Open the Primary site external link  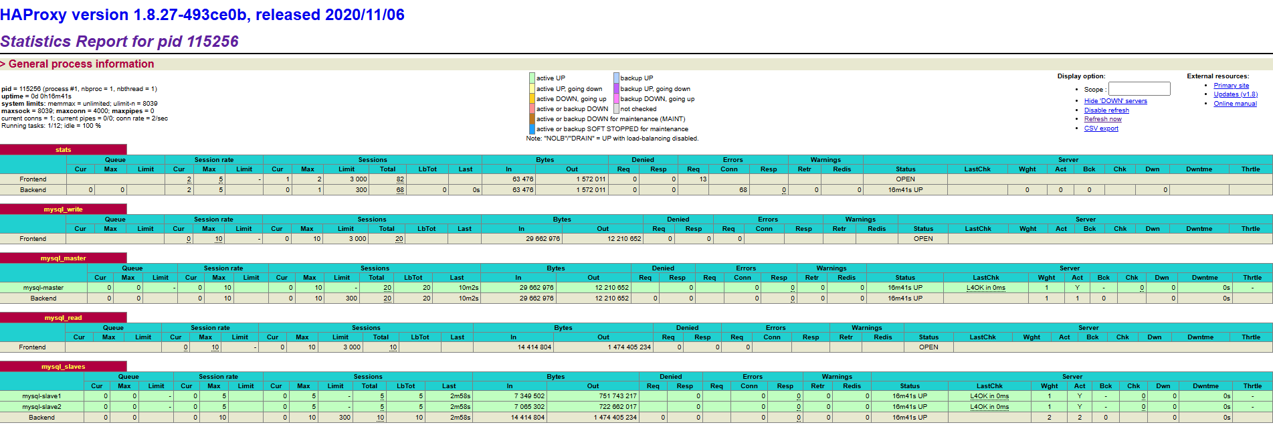point(1232,86)
